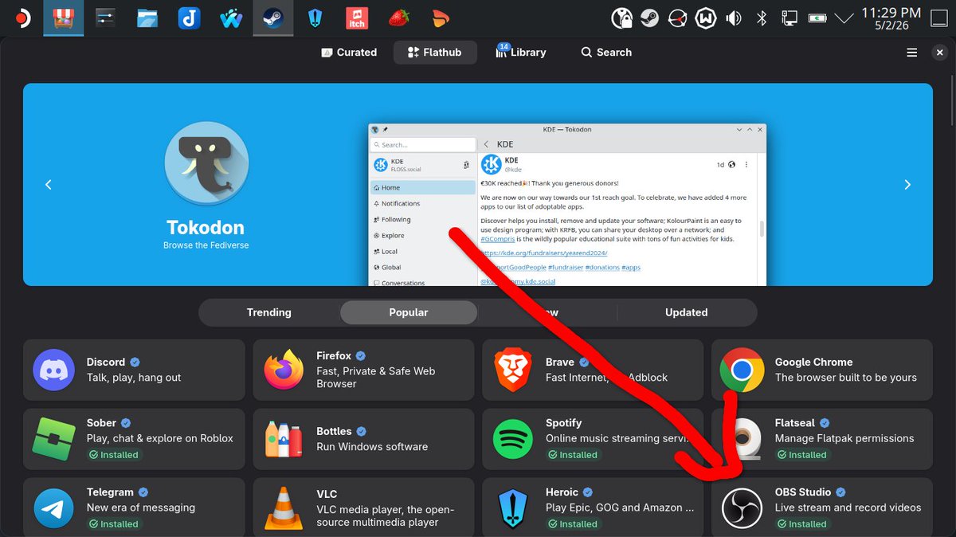The width and height of the screenshot is (956, 537).
Task: Open the Discord app card
Action: pos(134,370)
